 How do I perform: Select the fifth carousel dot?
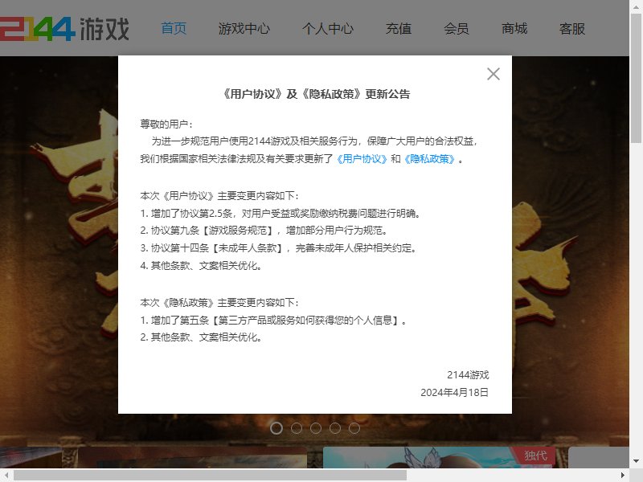click(x=354, y=428)
